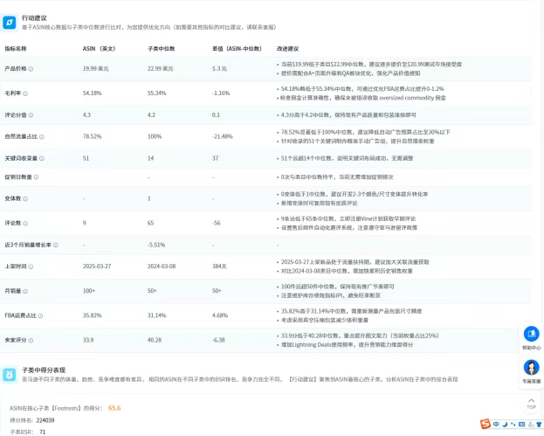Click the info icon beside 上架时间
544x436 pixels.
coord(31,267)
